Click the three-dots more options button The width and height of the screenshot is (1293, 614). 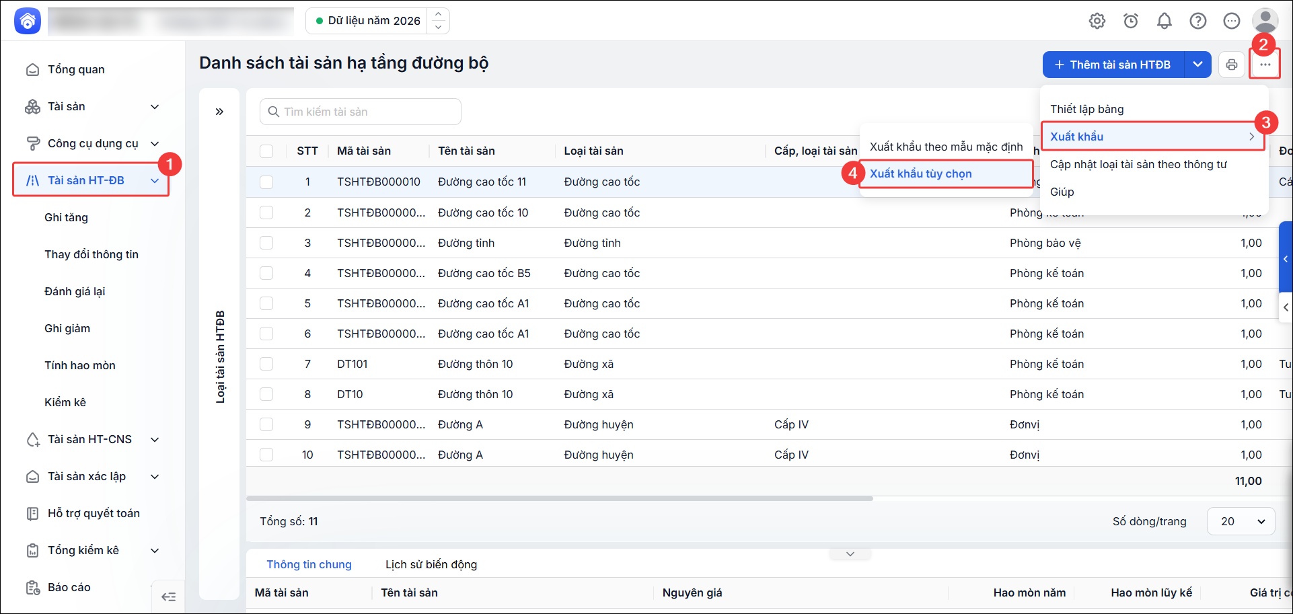click(1265, 65)
